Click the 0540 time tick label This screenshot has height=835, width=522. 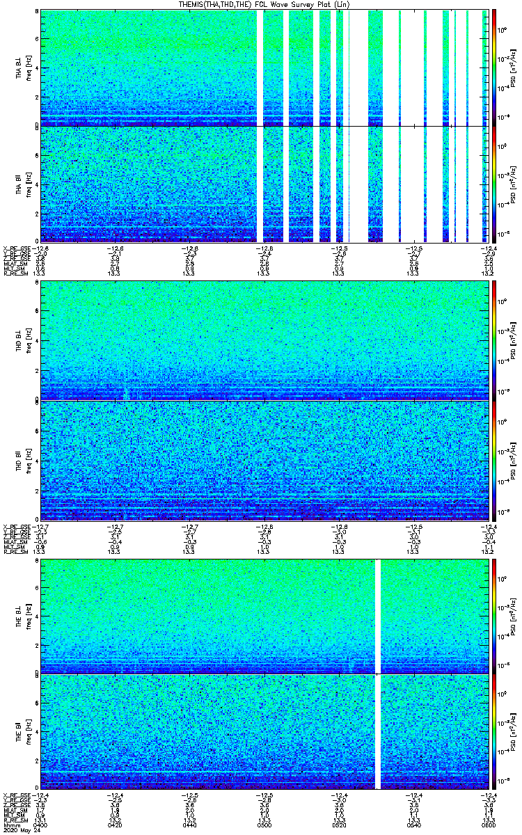(x=413, y=826)
